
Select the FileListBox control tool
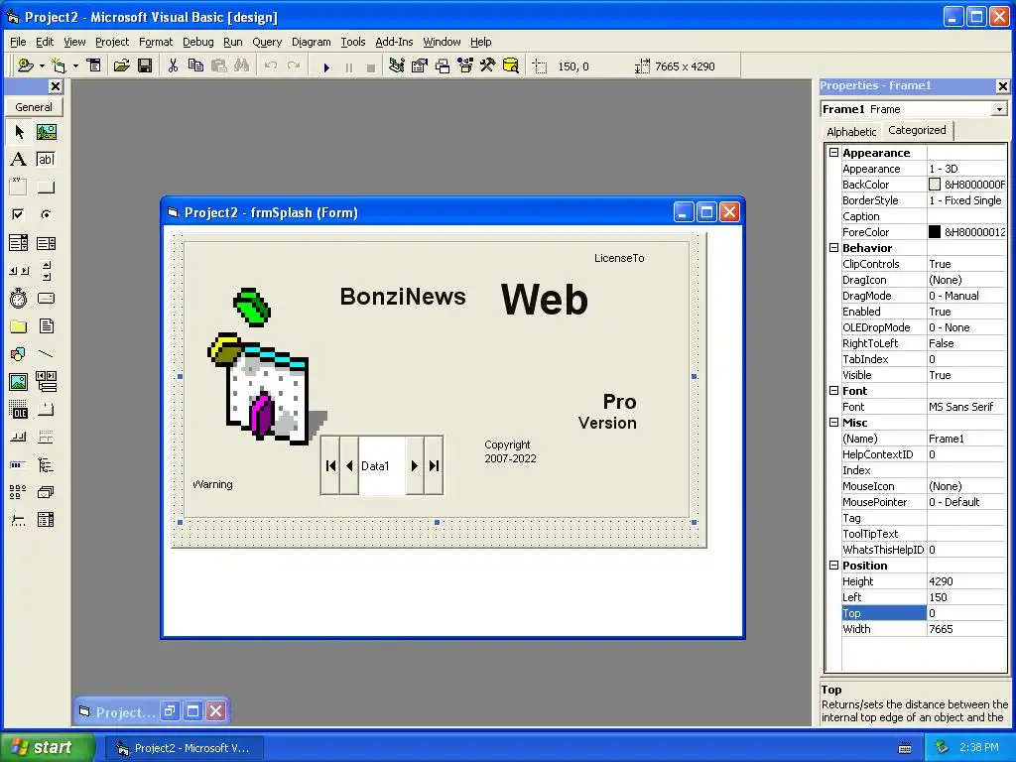(x=46, y=325)
